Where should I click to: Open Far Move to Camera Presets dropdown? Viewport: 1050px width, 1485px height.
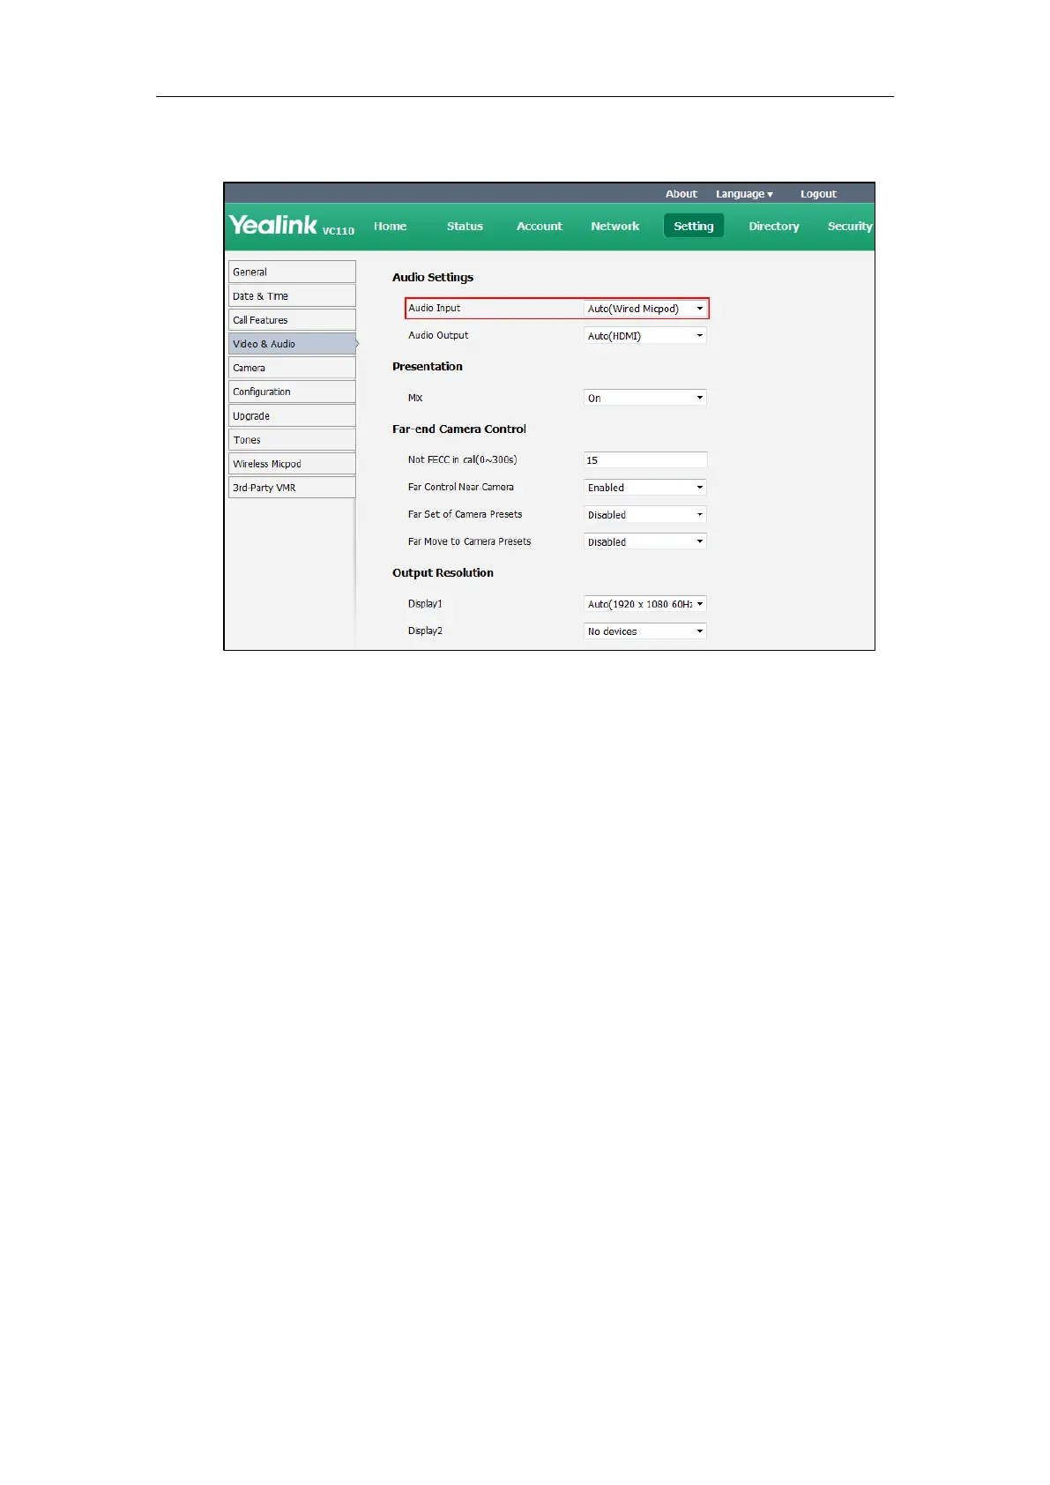pyautogui.click(x=645, y=541)
